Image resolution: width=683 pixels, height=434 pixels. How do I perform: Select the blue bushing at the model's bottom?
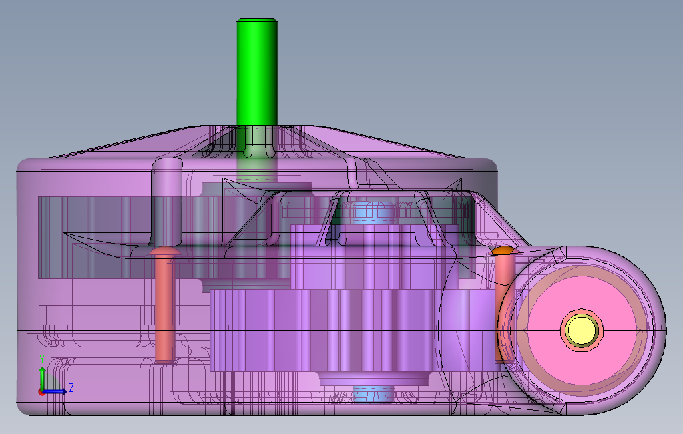(x=373, y=394)
